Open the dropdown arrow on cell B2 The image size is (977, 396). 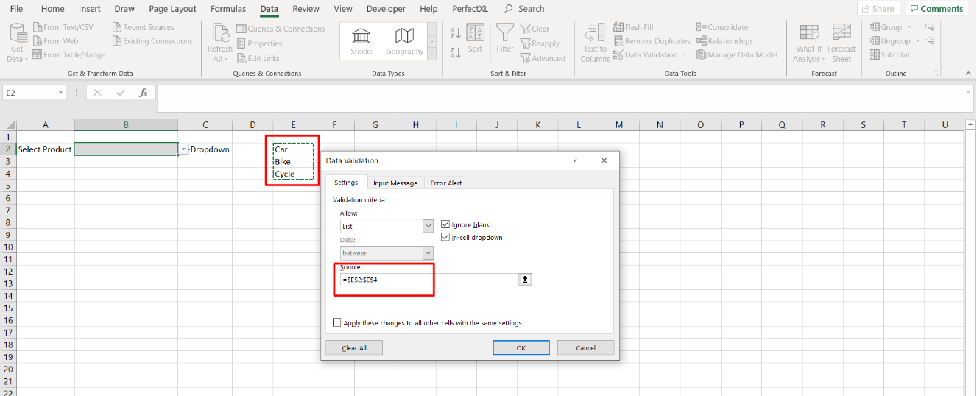tap(183, 149)
